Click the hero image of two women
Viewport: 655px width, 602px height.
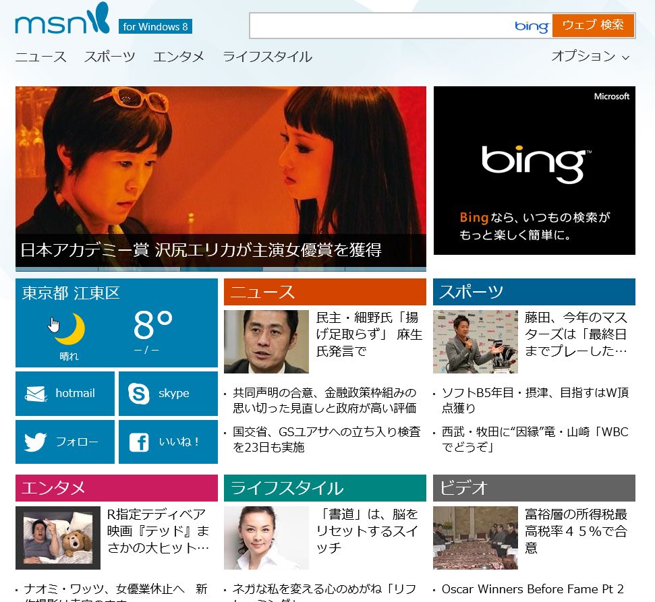(221, 160)
